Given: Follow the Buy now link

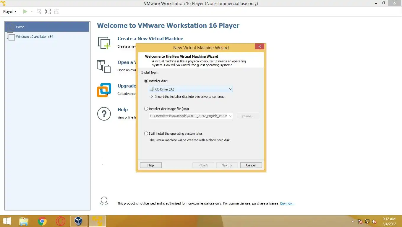Looking at the screenshot, I should 287,203.
